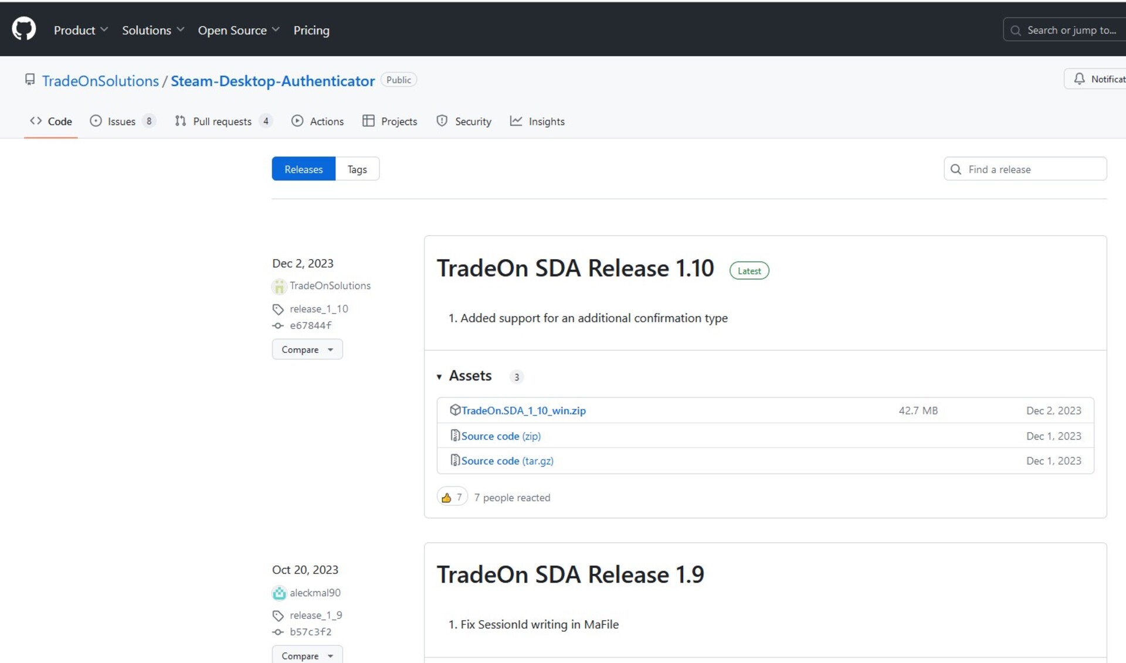Image resolution: width=1126 pixels, height=663 pixels.
Task: Click the thumbs up reaction button
Action: pos(452,497)
